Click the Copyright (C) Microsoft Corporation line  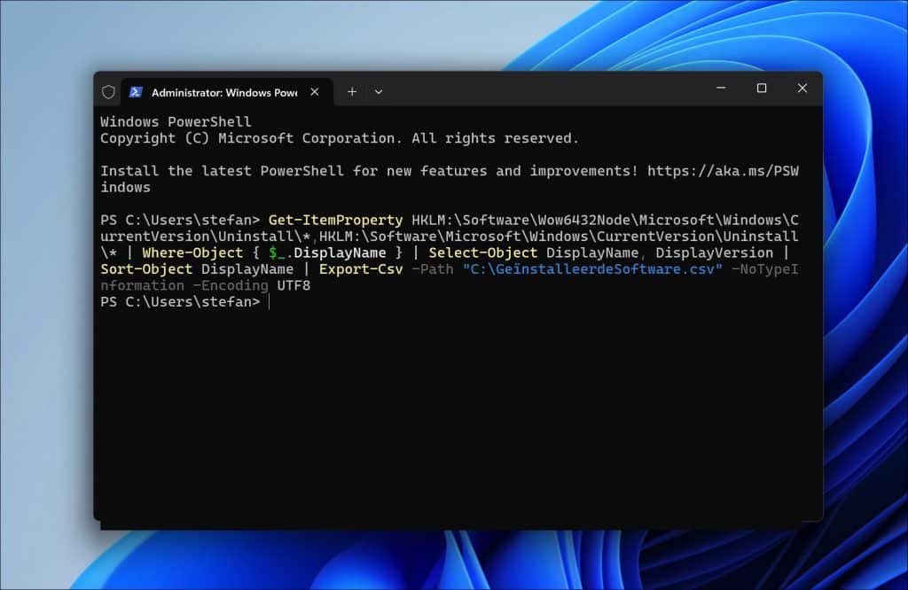pos(340,138)
